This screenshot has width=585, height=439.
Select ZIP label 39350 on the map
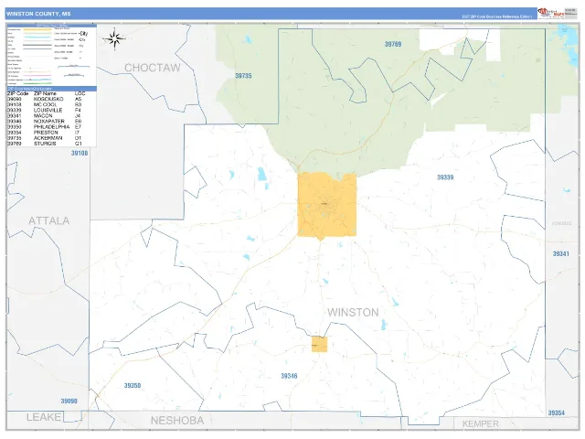pos(133,386)
